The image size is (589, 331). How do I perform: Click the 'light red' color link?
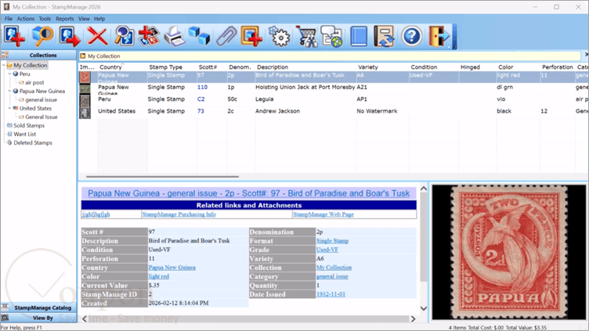coord(159,276)
